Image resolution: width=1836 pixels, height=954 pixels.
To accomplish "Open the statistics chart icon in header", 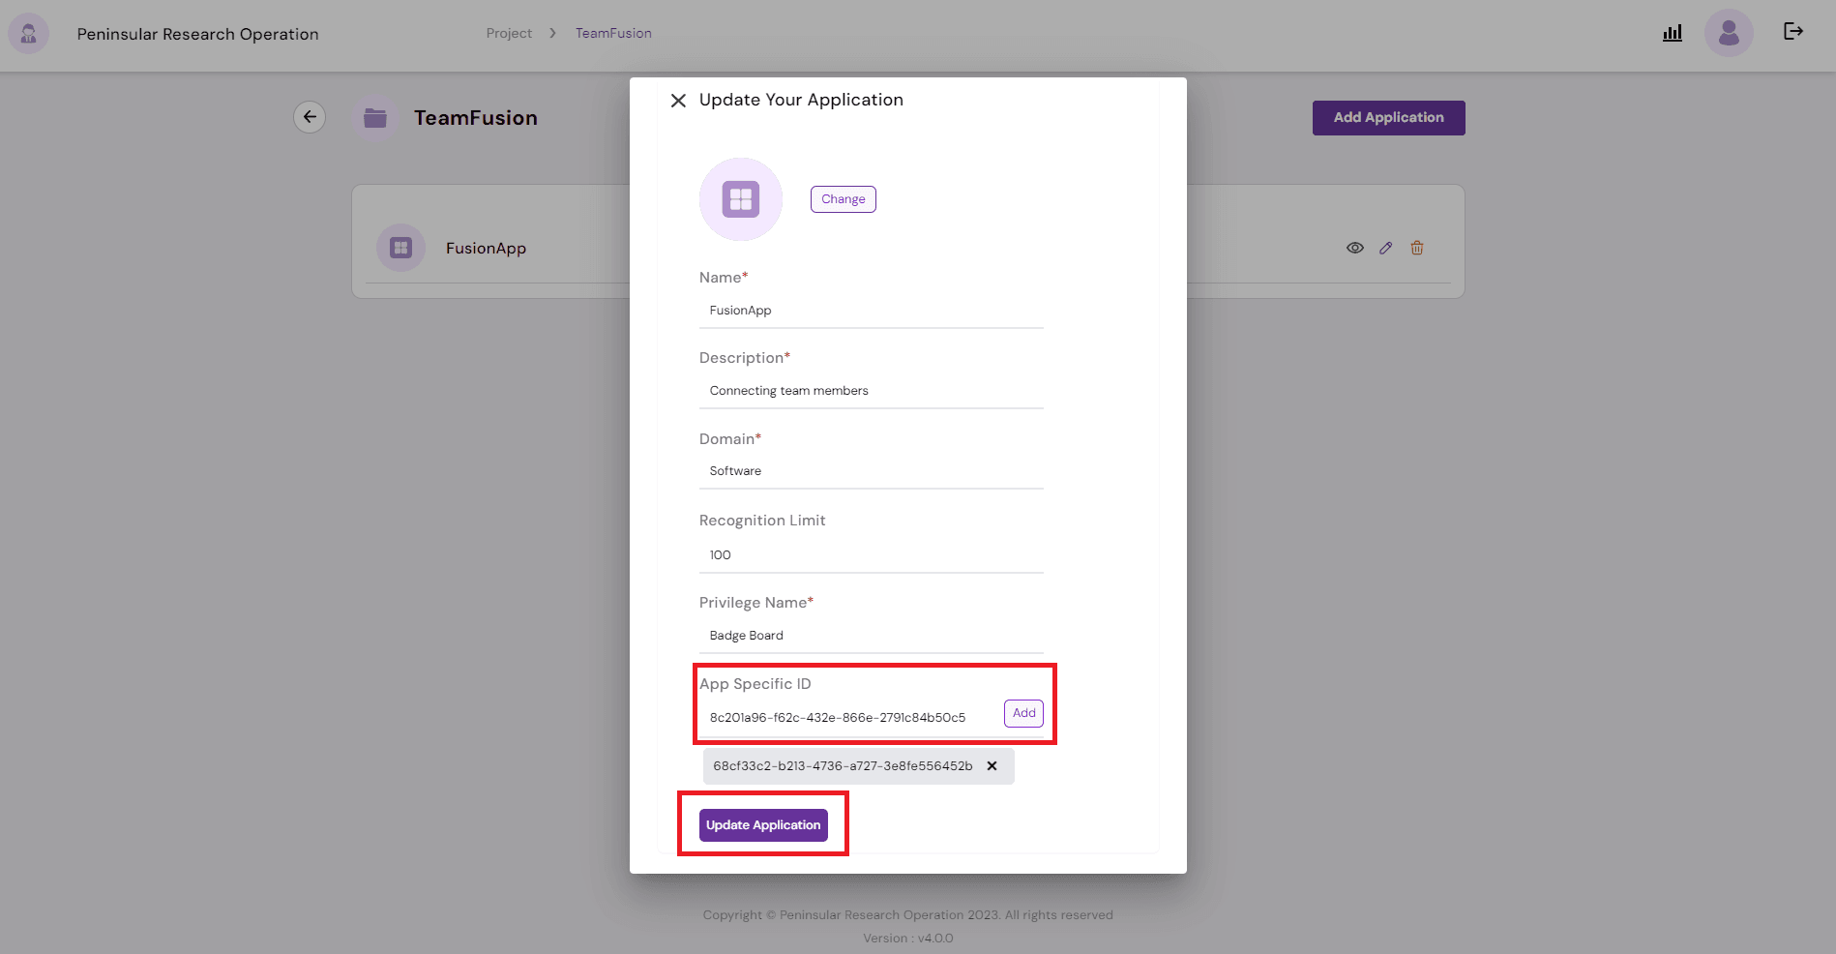I will (1673, 33).
